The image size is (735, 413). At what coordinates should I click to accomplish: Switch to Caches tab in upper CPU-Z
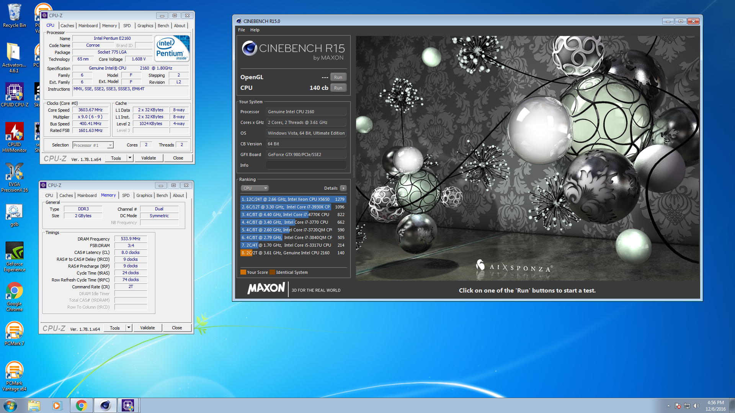tap(67, 26)
